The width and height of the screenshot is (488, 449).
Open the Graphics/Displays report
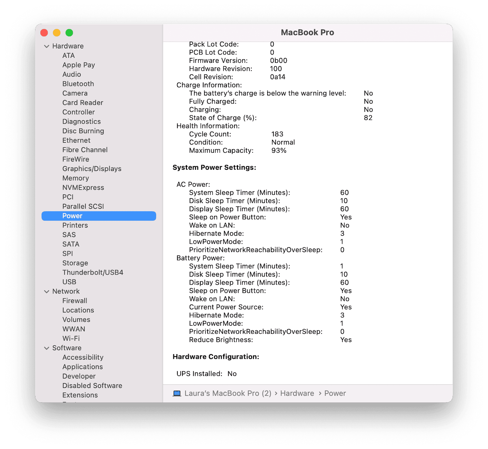pos(92,168)
